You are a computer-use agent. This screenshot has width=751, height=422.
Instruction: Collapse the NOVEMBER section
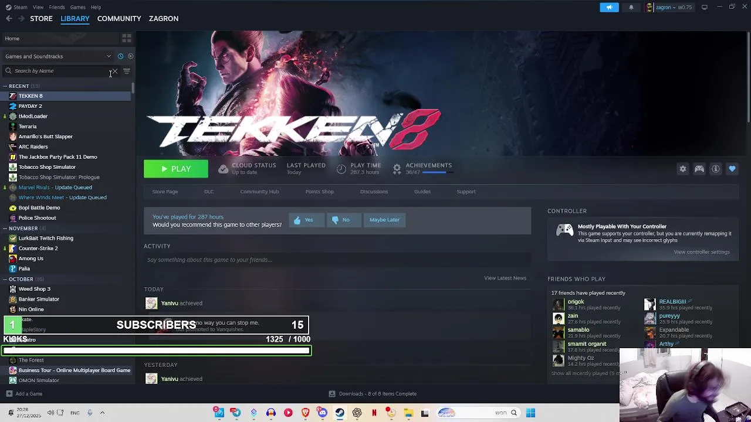point(24,229)
